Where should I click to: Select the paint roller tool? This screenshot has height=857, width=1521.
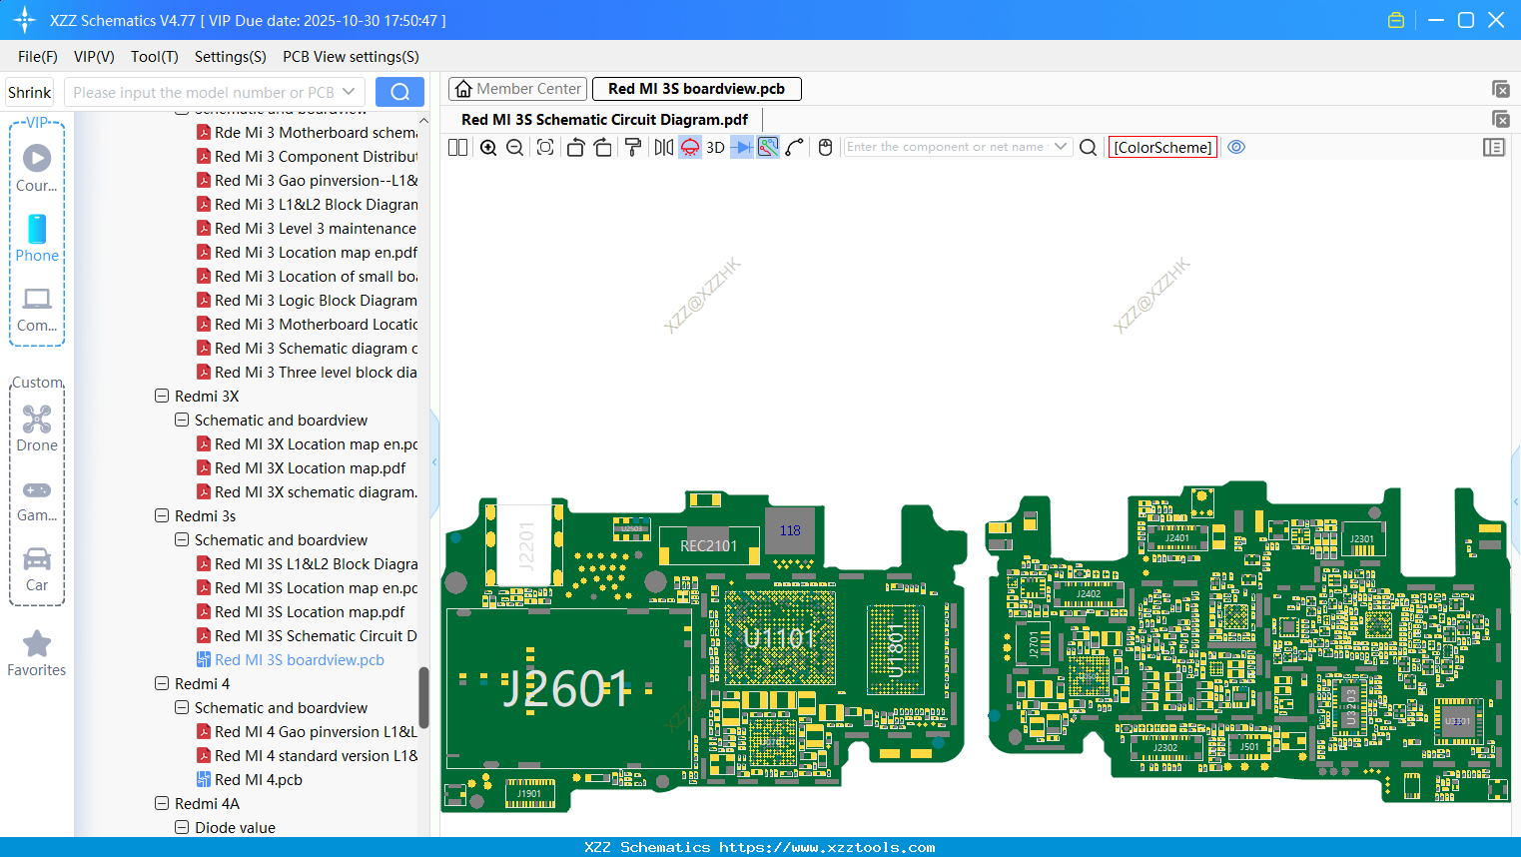[x=632, y=147]
